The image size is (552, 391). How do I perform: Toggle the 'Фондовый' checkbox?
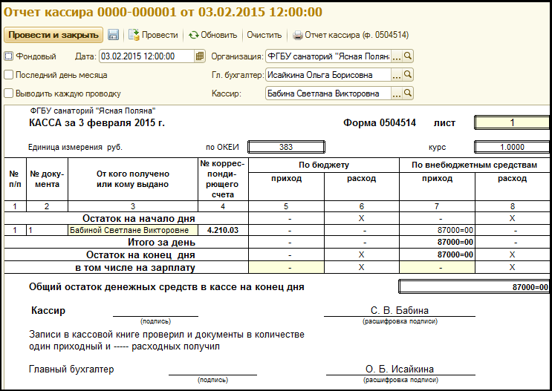8,56
